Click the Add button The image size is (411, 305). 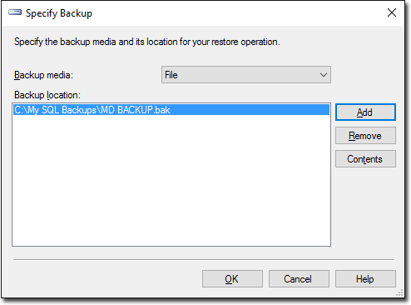click(365, 112)
